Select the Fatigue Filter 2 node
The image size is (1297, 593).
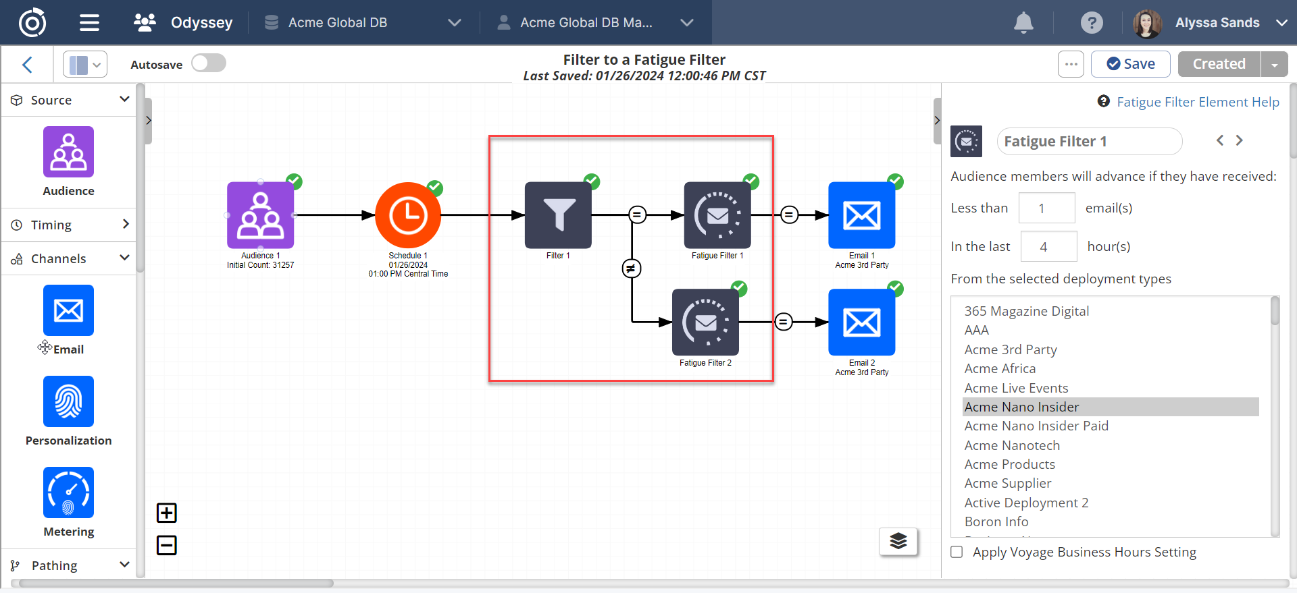coord(705,322)
